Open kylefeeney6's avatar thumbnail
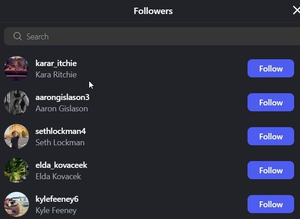 [16, 204]
